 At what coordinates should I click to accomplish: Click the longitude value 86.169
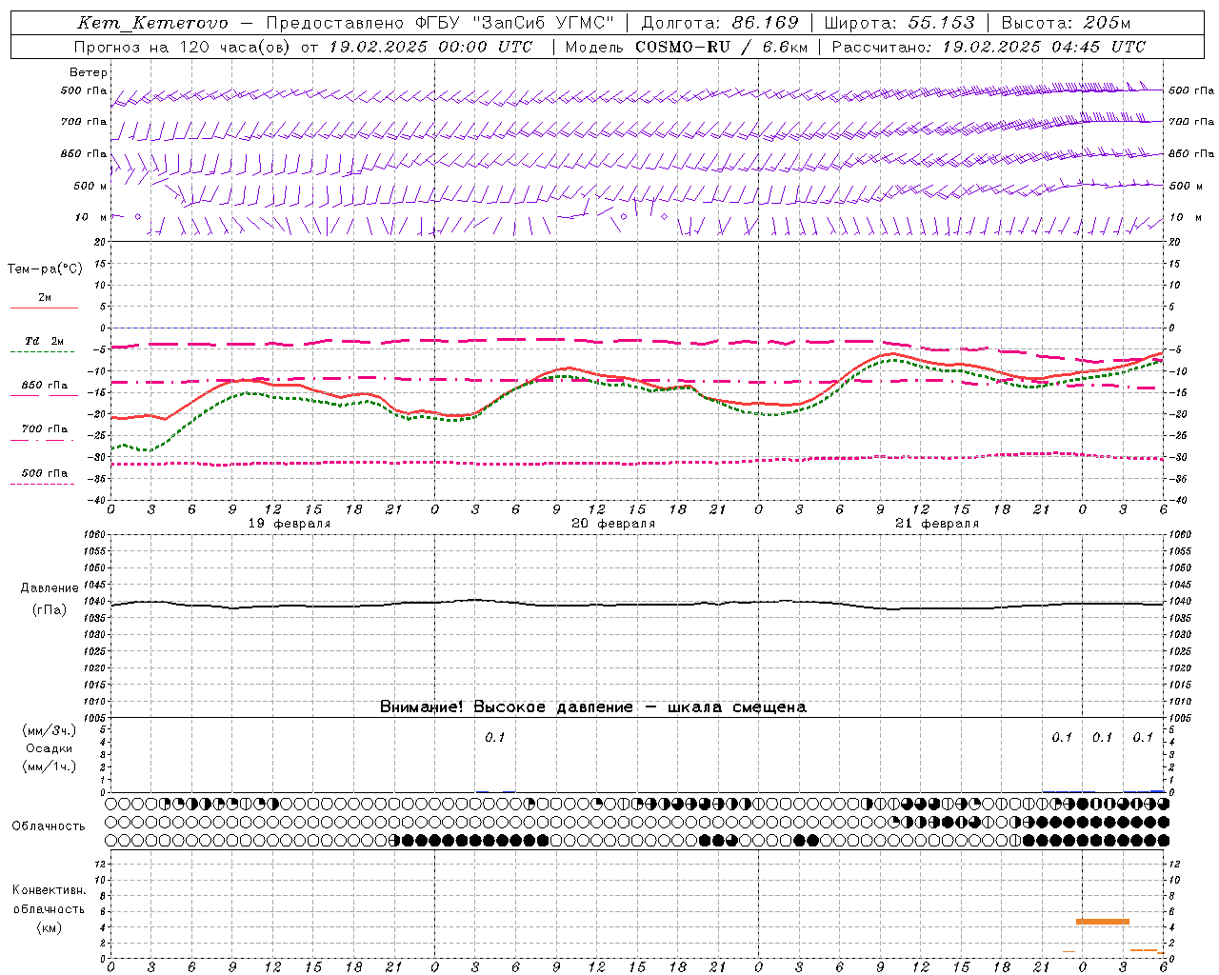click(x=765, y=23)
